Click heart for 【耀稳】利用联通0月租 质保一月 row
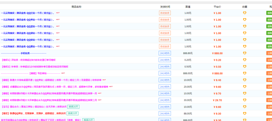 coord(245,94)
